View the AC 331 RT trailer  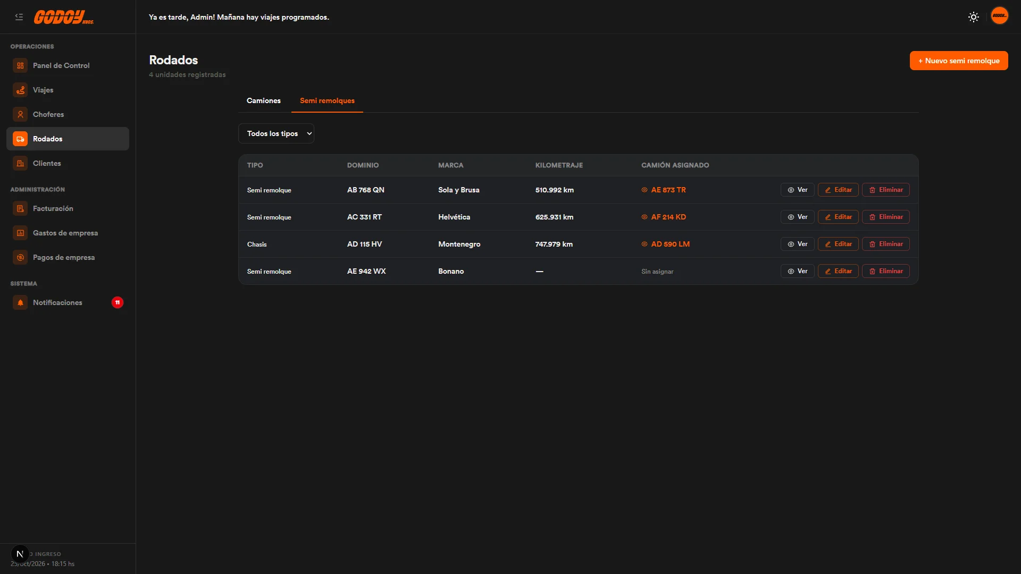(797, 217)
